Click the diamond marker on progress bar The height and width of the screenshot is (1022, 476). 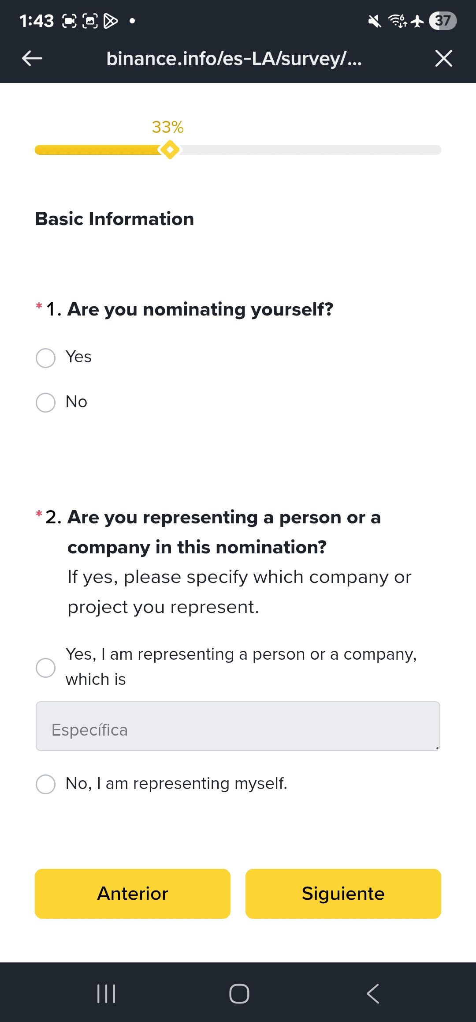coord(170,150)
